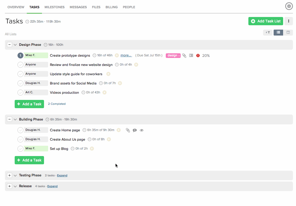Open the more... link on prototype task
This screenshot has height=206, width=296.
coord(126,55)
